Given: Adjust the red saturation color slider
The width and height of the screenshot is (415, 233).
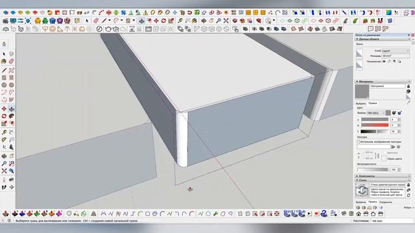Looking at the screenshot, I should pos(375,125).
